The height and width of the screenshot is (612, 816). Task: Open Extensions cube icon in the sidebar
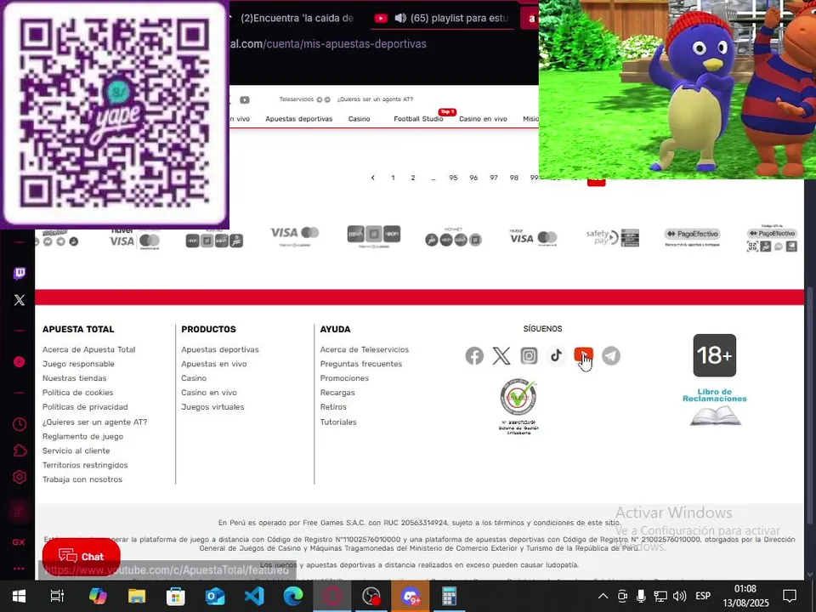pos(20,450)
